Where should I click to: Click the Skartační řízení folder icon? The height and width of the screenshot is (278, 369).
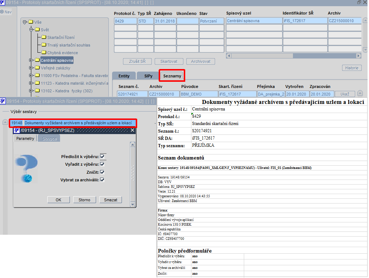(44, 37)
